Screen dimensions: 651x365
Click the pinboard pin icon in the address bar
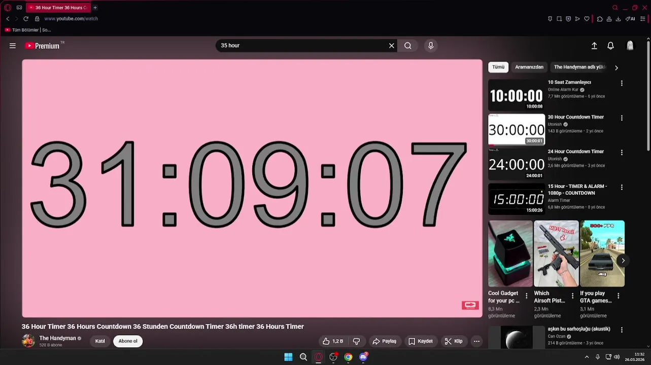pyautogui.click(x=550, y=19)
